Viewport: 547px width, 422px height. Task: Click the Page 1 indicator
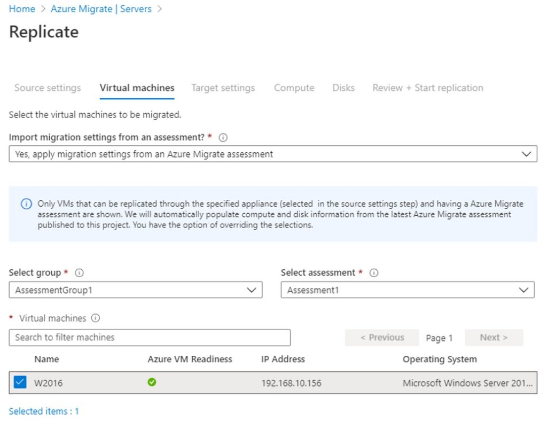coord(439,338)
